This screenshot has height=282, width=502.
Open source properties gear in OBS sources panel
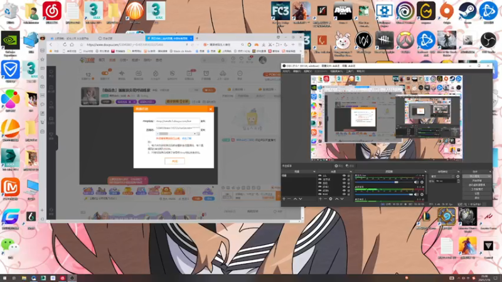[x=331, y=199]
